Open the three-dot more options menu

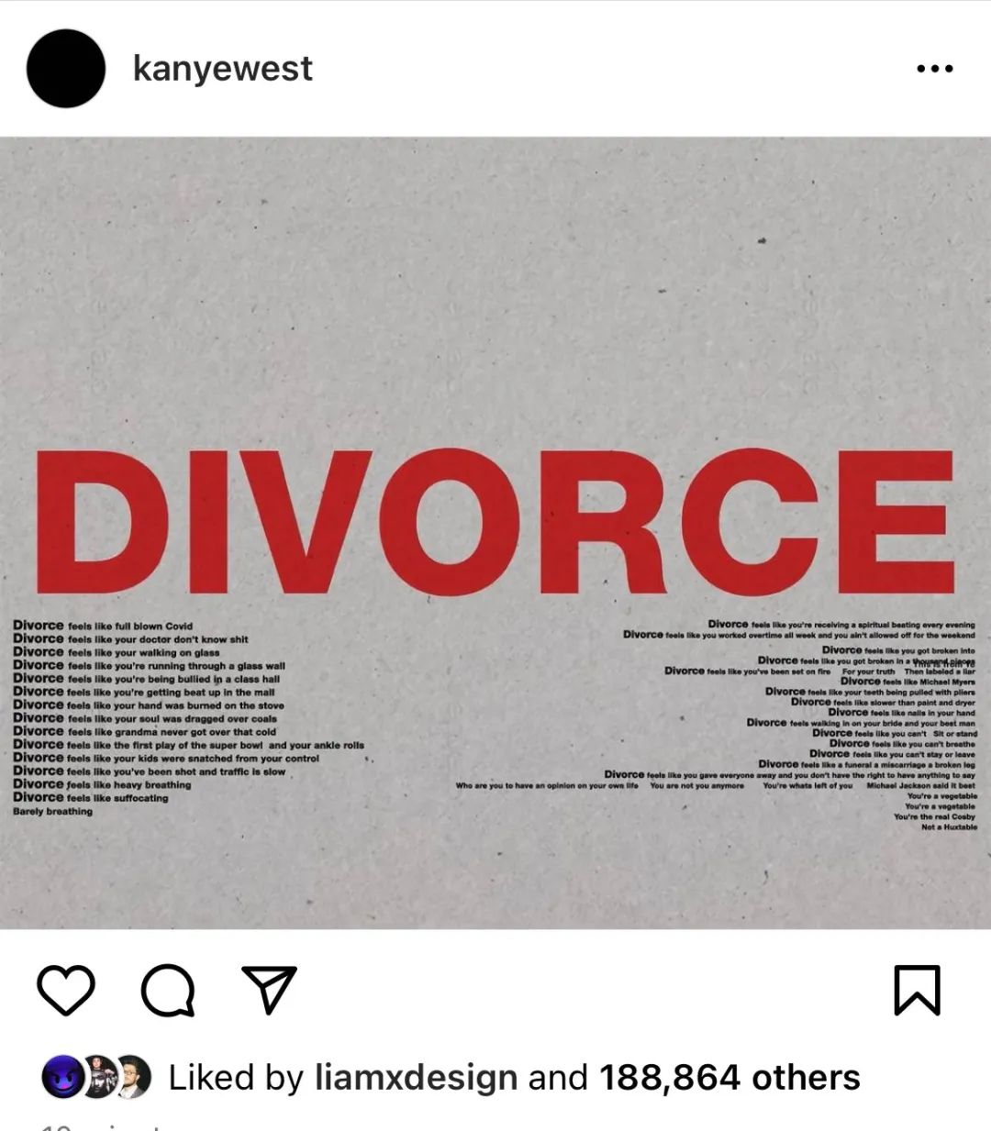(935, 69)
